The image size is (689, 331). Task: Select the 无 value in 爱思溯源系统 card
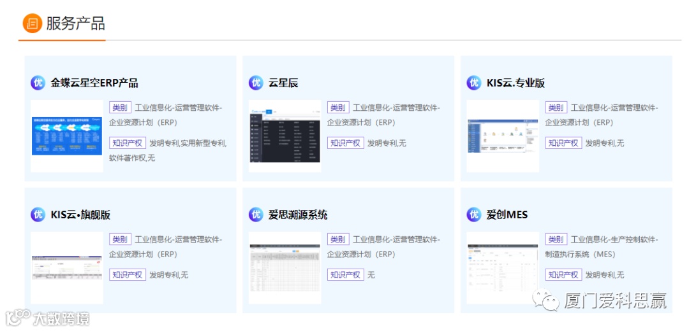click(x=371, y=276)
